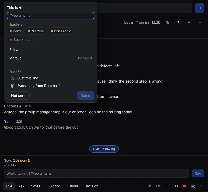
Task: Close the bottom toolbar with the X
Action: (x=201, y=186)
